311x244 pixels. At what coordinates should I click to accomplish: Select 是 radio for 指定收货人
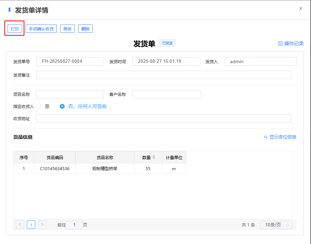(x=39, y=106)
